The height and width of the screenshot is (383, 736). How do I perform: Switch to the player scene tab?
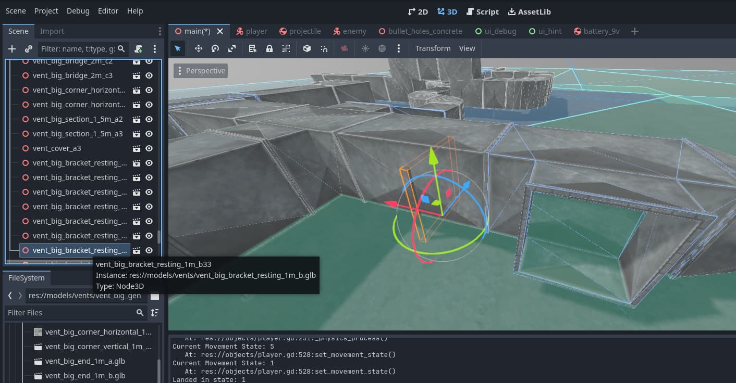point(251,31)
